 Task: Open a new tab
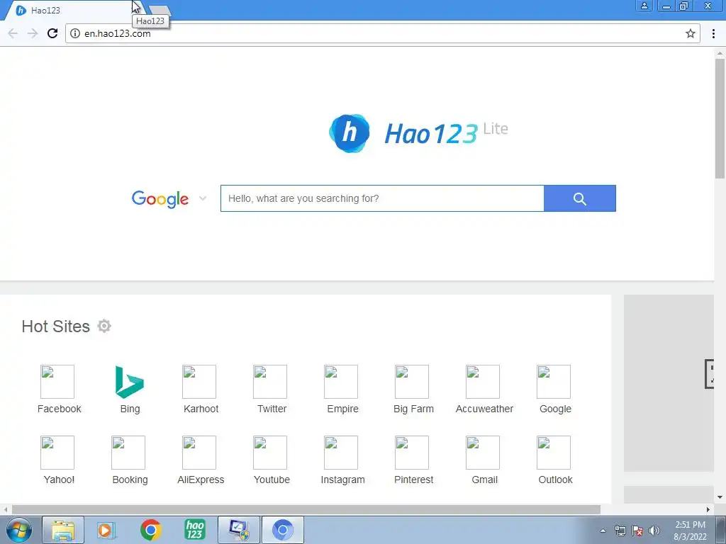(160, 10)
